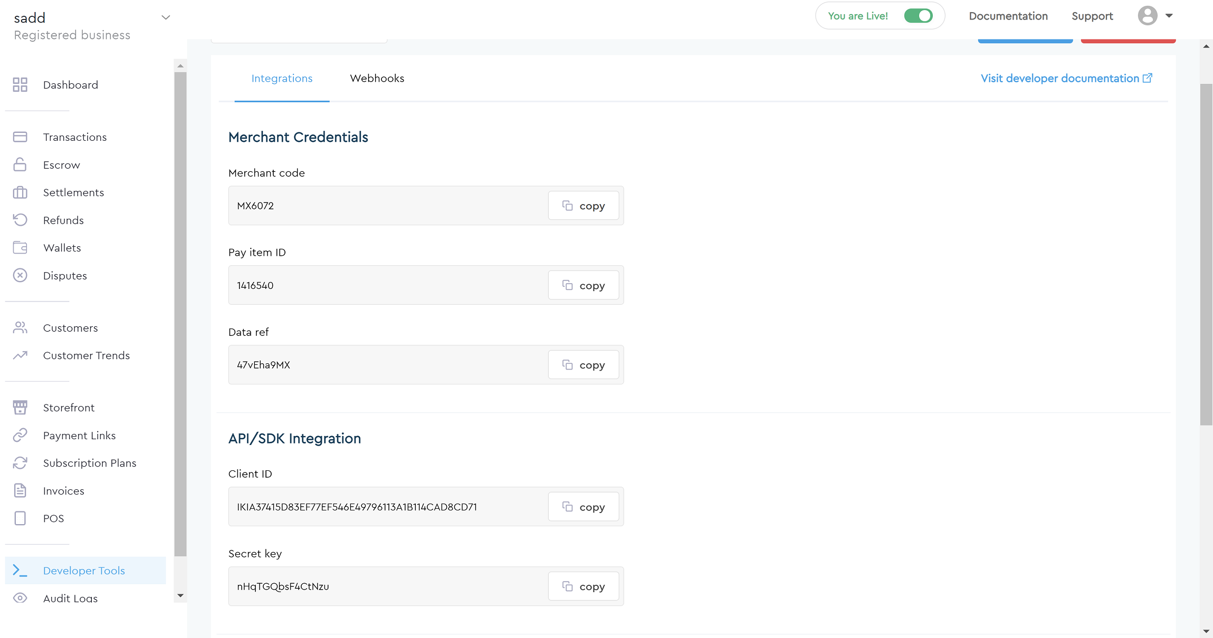Screen dimensions: 1213x638
Task: Open the user profile dropdown arrow
Action: (1169, 16)
